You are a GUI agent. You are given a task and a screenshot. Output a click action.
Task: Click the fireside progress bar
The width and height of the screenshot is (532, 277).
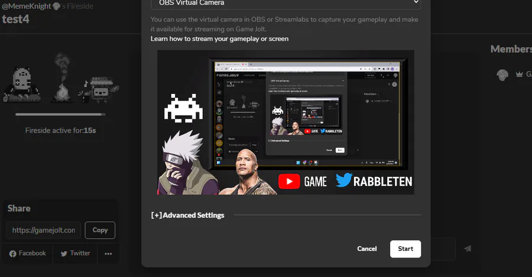pos(60,114)
